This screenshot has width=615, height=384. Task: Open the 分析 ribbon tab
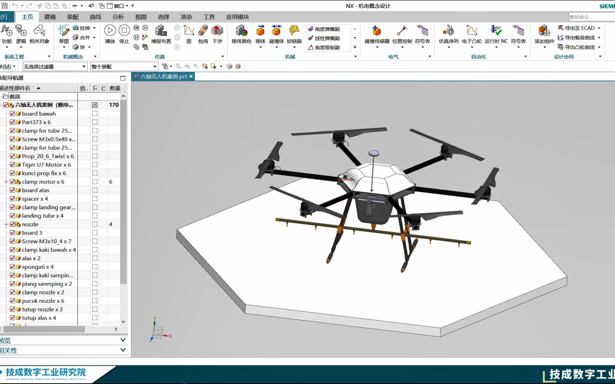coord(118,17)
